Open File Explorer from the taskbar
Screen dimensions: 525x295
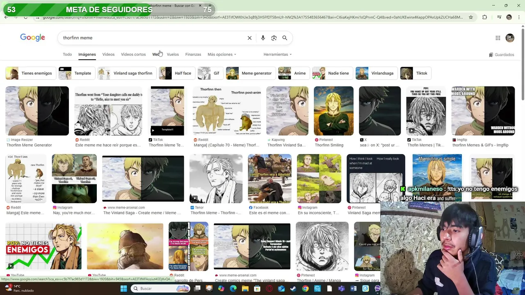(x=245, y=288)
